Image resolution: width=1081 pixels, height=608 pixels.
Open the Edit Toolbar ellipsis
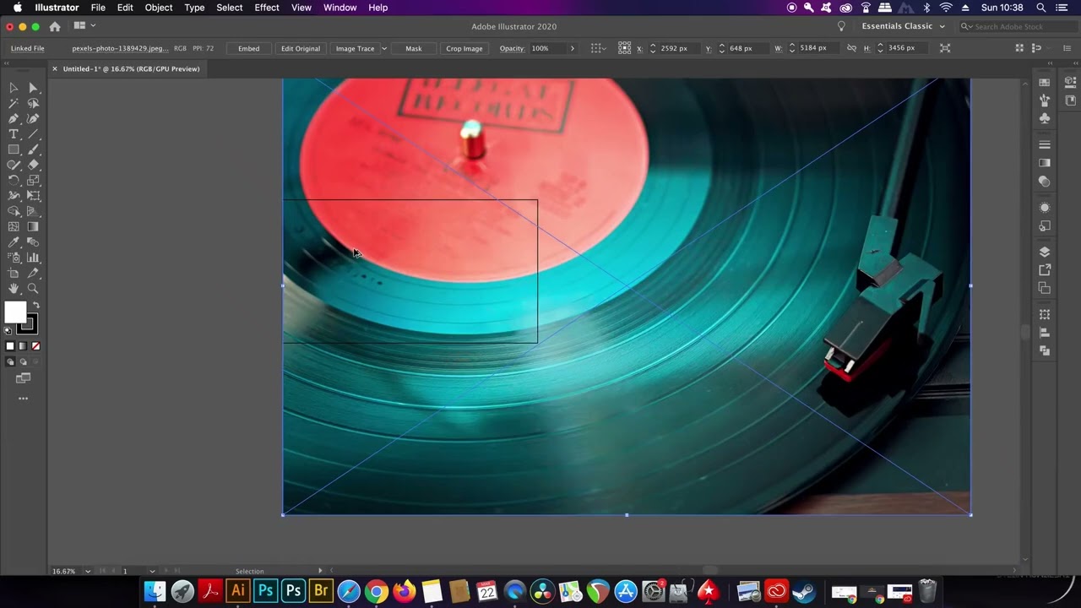(23, 399)
